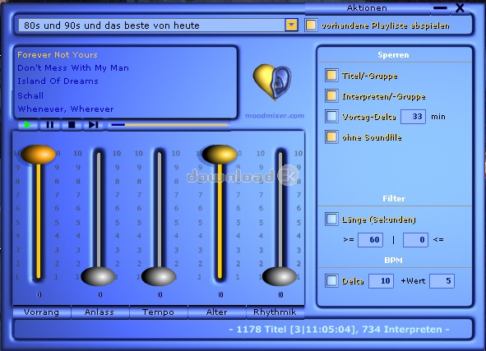
Task: Stop playback with the square stop button
Action: click(x=72, y=125)
